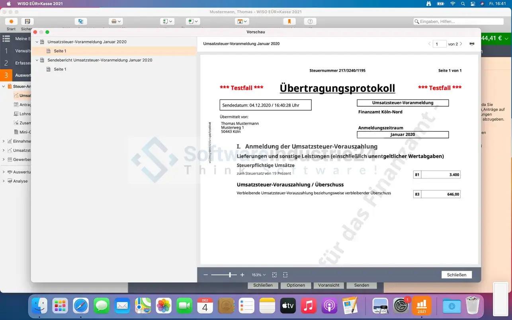Image resolution: width=512 pixels, height=320 pixels.
Task: Expand the Analyse sidebar section
Action: click(4, 181)
